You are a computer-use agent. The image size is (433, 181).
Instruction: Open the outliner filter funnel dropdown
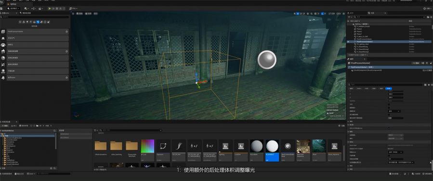pos(350,17)
